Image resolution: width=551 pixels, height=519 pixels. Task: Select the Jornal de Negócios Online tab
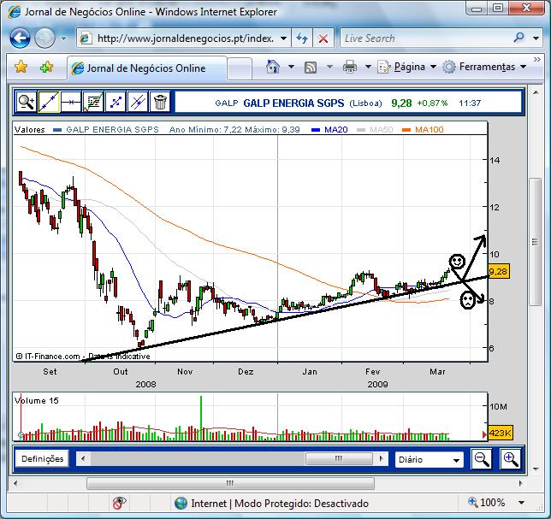[x=147, y=68]
